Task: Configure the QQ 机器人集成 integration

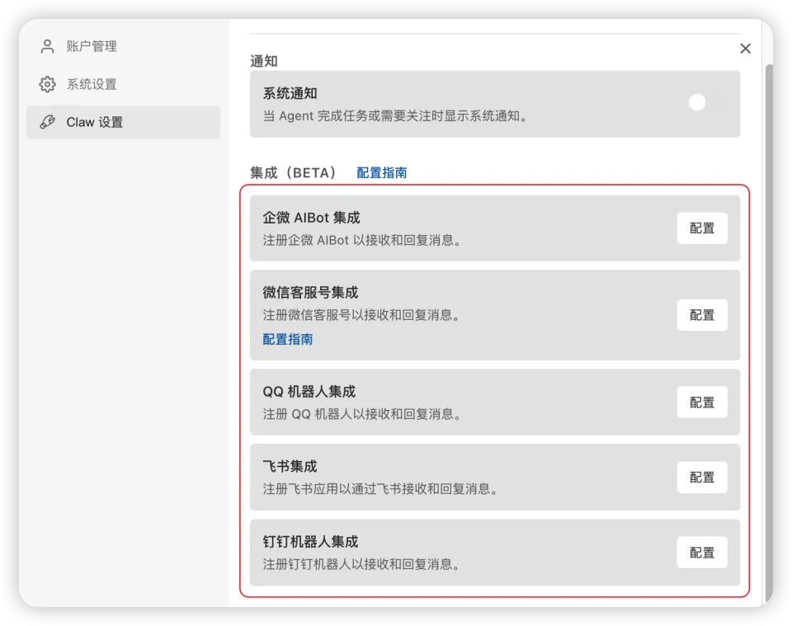Action: pyautogui.click(x=701, y=402)
